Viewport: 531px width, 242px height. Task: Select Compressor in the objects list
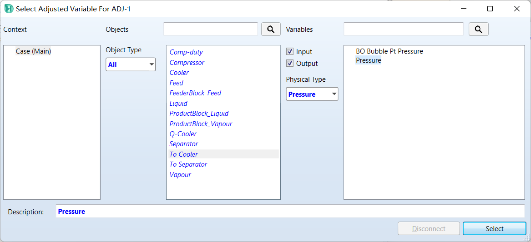[187, 63]
